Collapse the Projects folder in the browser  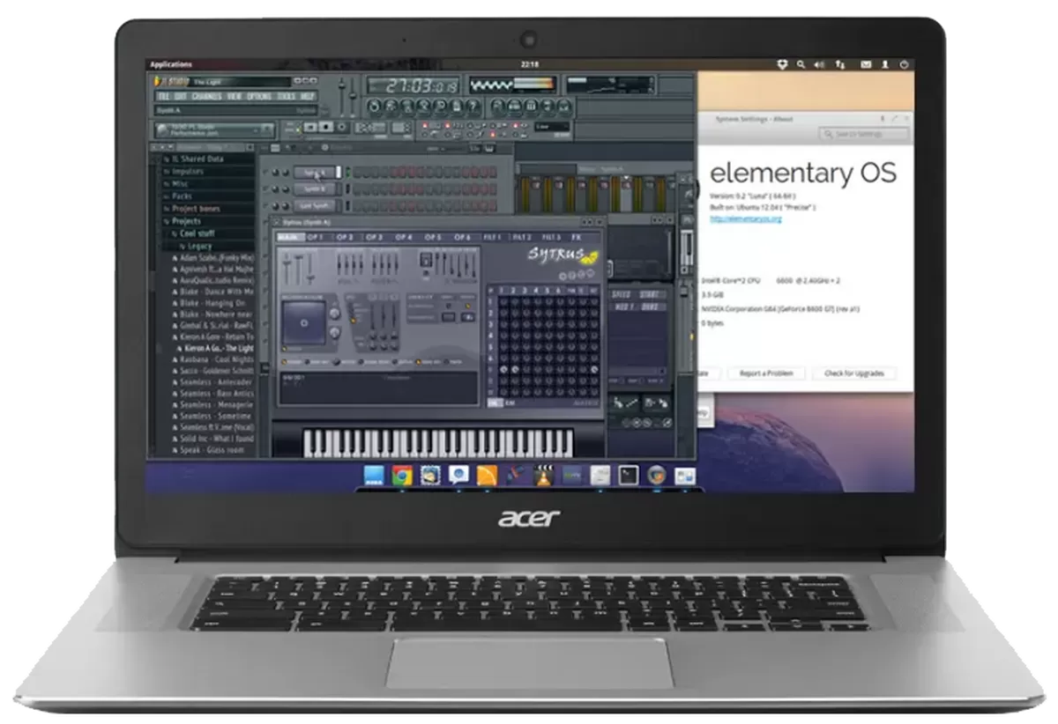pos(186,221)
